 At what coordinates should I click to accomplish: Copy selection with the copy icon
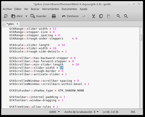101,16
